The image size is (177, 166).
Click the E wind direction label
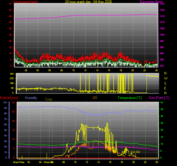click(x=165, y=88)
